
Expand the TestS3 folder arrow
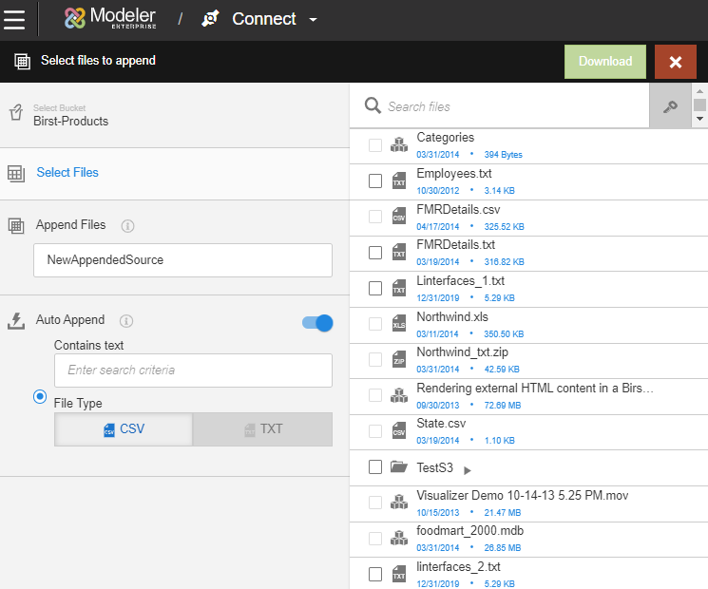(468, 469)
